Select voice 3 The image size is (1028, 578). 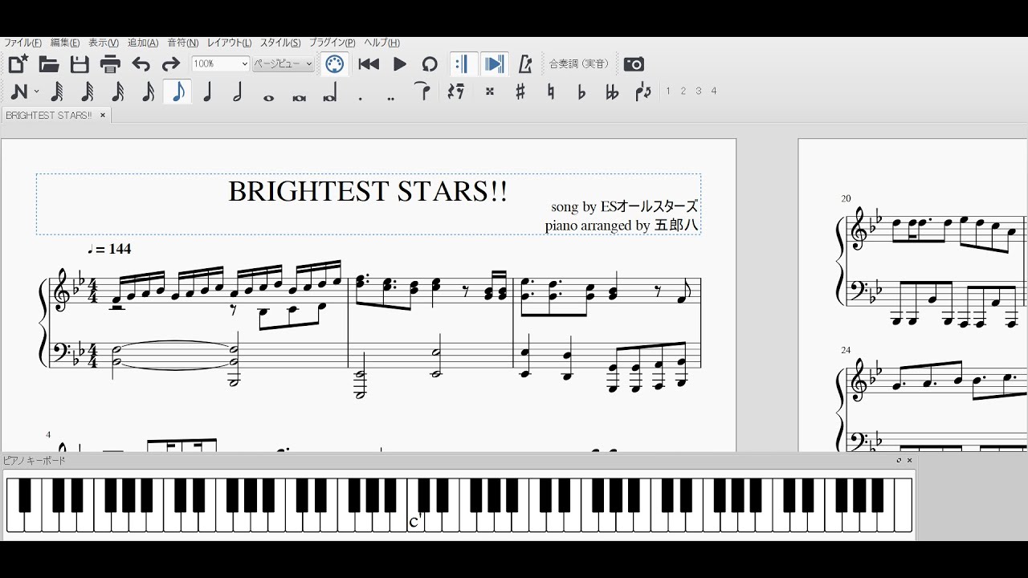[x=699, y=92]
